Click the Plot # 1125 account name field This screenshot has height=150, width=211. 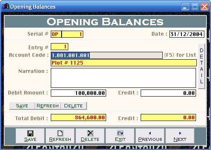click(124, 63)
